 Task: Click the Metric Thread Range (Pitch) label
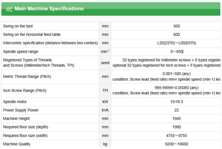click(27, 76)
